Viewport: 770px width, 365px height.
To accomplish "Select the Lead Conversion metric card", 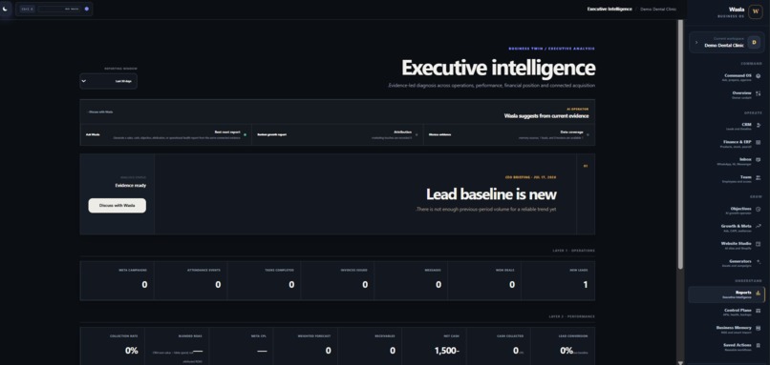I will [563, 346].
